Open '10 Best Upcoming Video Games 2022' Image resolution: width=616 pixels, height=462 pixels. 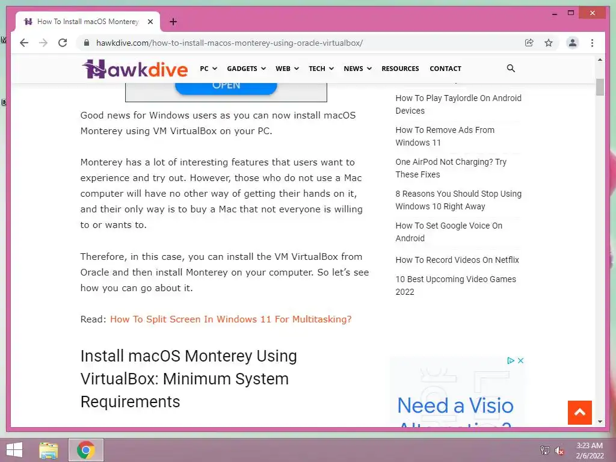click(x=455, y=286)
